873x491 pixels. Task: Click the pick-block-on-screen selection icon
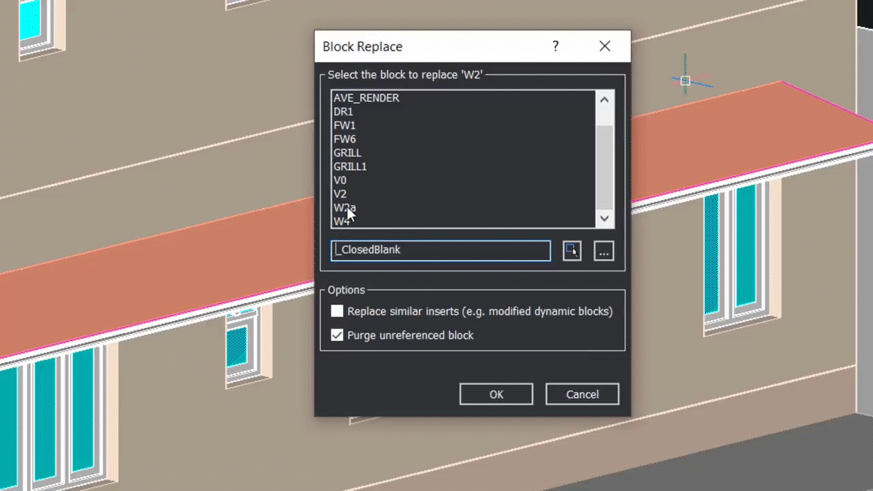(572, 250)
